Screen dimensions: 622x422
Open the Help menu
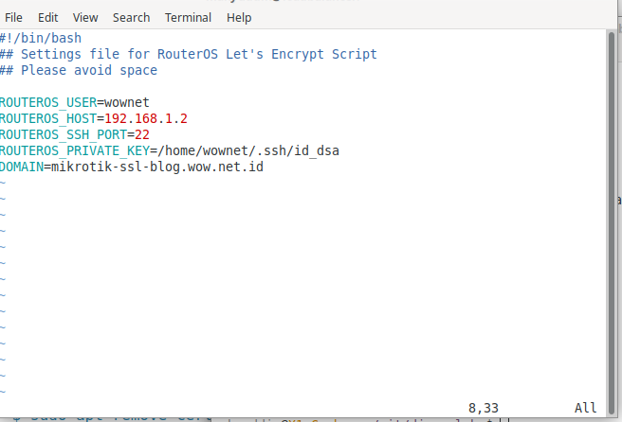click(x=239, y=17)
